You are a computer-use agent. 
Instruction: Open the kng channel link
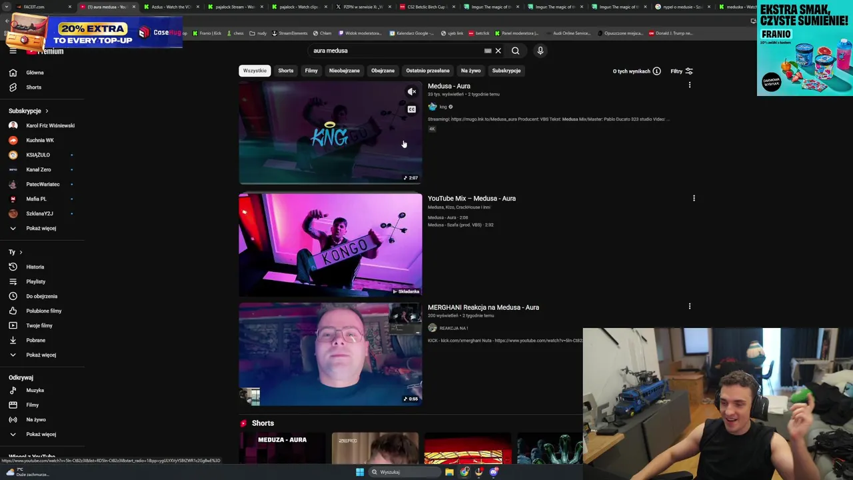(x=443, y=107)
